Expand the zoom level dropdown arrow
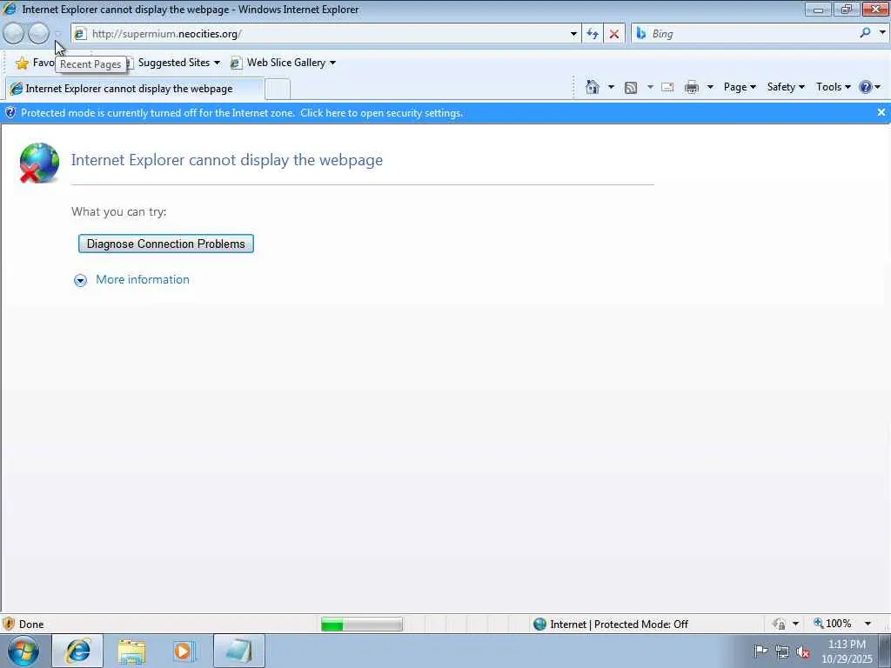 pos(868,624)
